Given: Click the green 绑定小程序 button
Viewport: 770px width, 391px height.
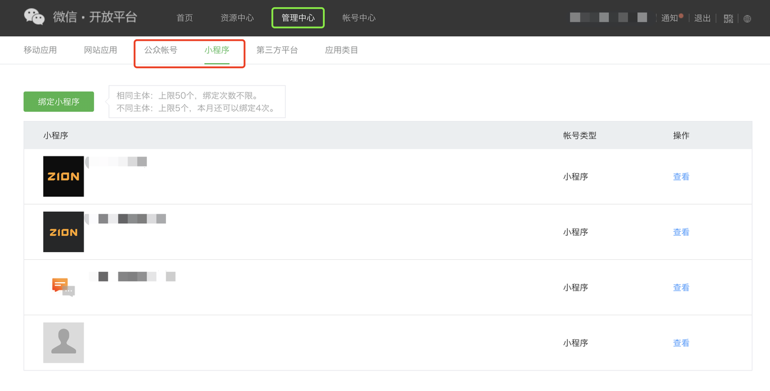Looking at the screenshot, I should point(59,102).
